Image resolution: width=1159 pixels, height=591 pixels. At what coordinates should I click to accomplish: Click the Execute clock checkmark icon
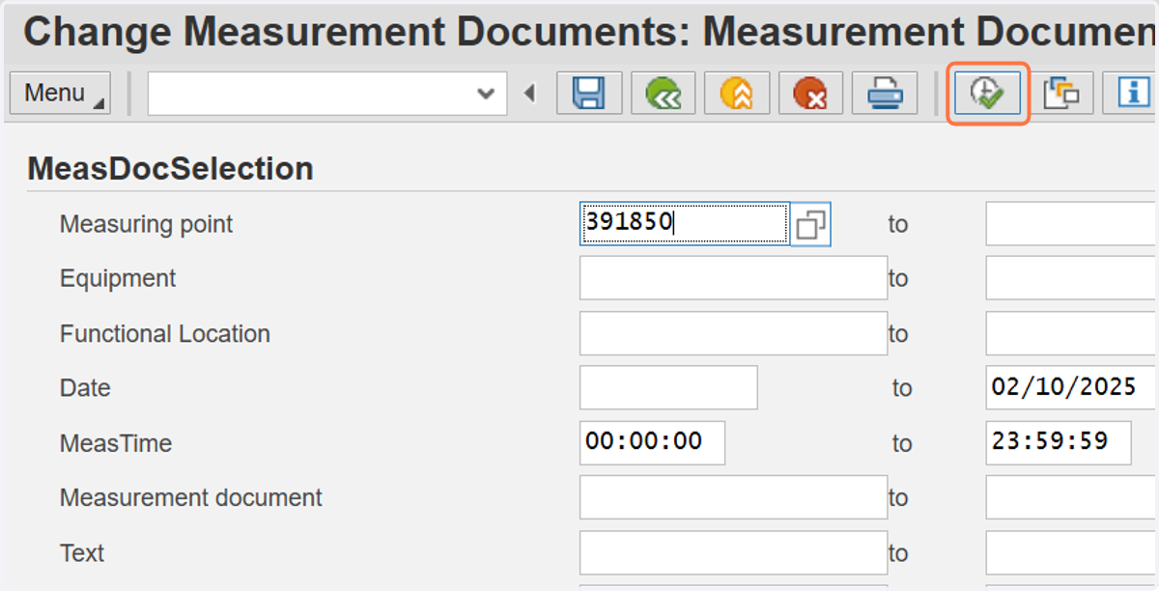pos(988,94)
